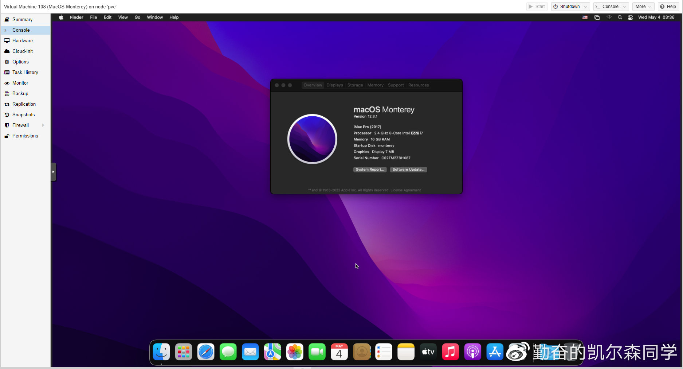Image resolution: width=683 pixels, height=369 pixels.
Task: Select Options in the sidebar
Action: coord(26,62)
